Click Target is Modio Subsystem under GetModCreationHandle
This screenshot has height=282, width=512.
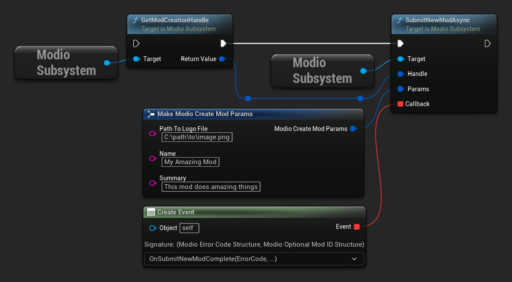click(x=178, y=29)
